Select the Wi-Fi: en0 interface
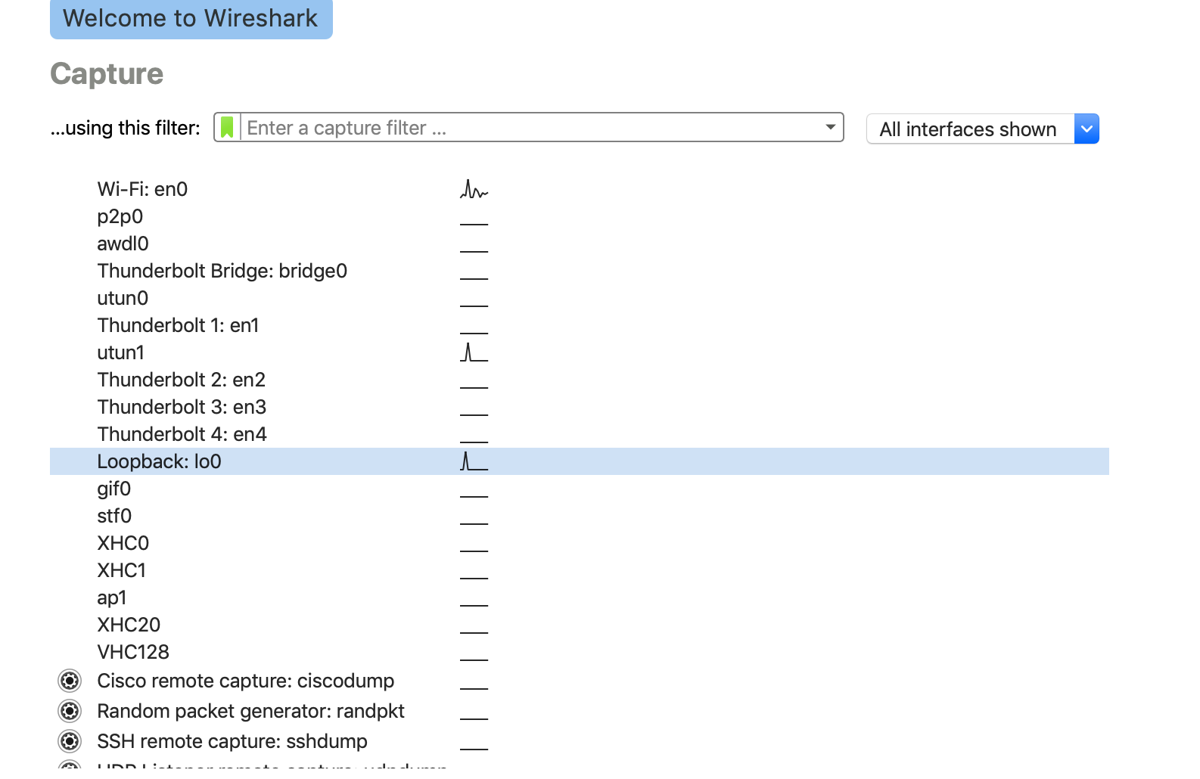 coord(142,189)
